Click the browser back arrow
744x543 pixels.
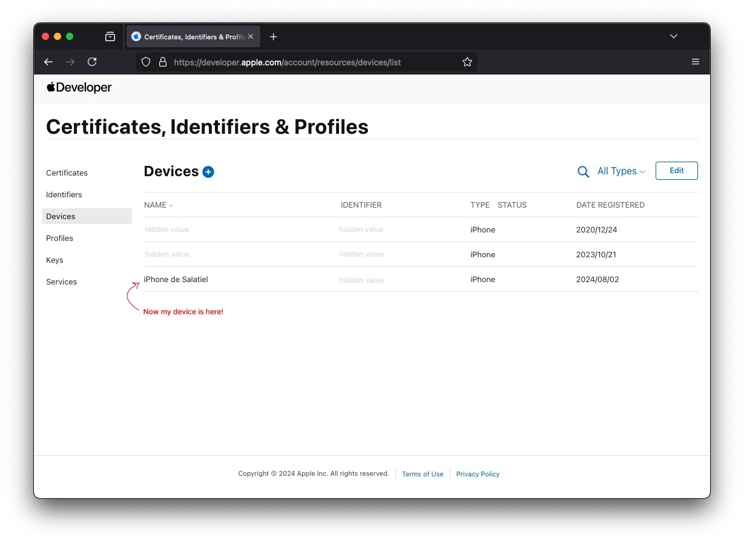point(49,62)
